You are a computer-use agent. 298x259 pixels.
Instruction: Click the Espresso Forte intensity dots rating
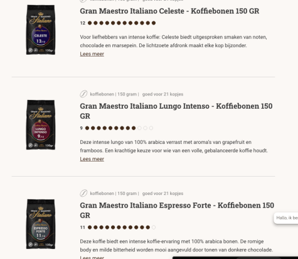(122, 228)
